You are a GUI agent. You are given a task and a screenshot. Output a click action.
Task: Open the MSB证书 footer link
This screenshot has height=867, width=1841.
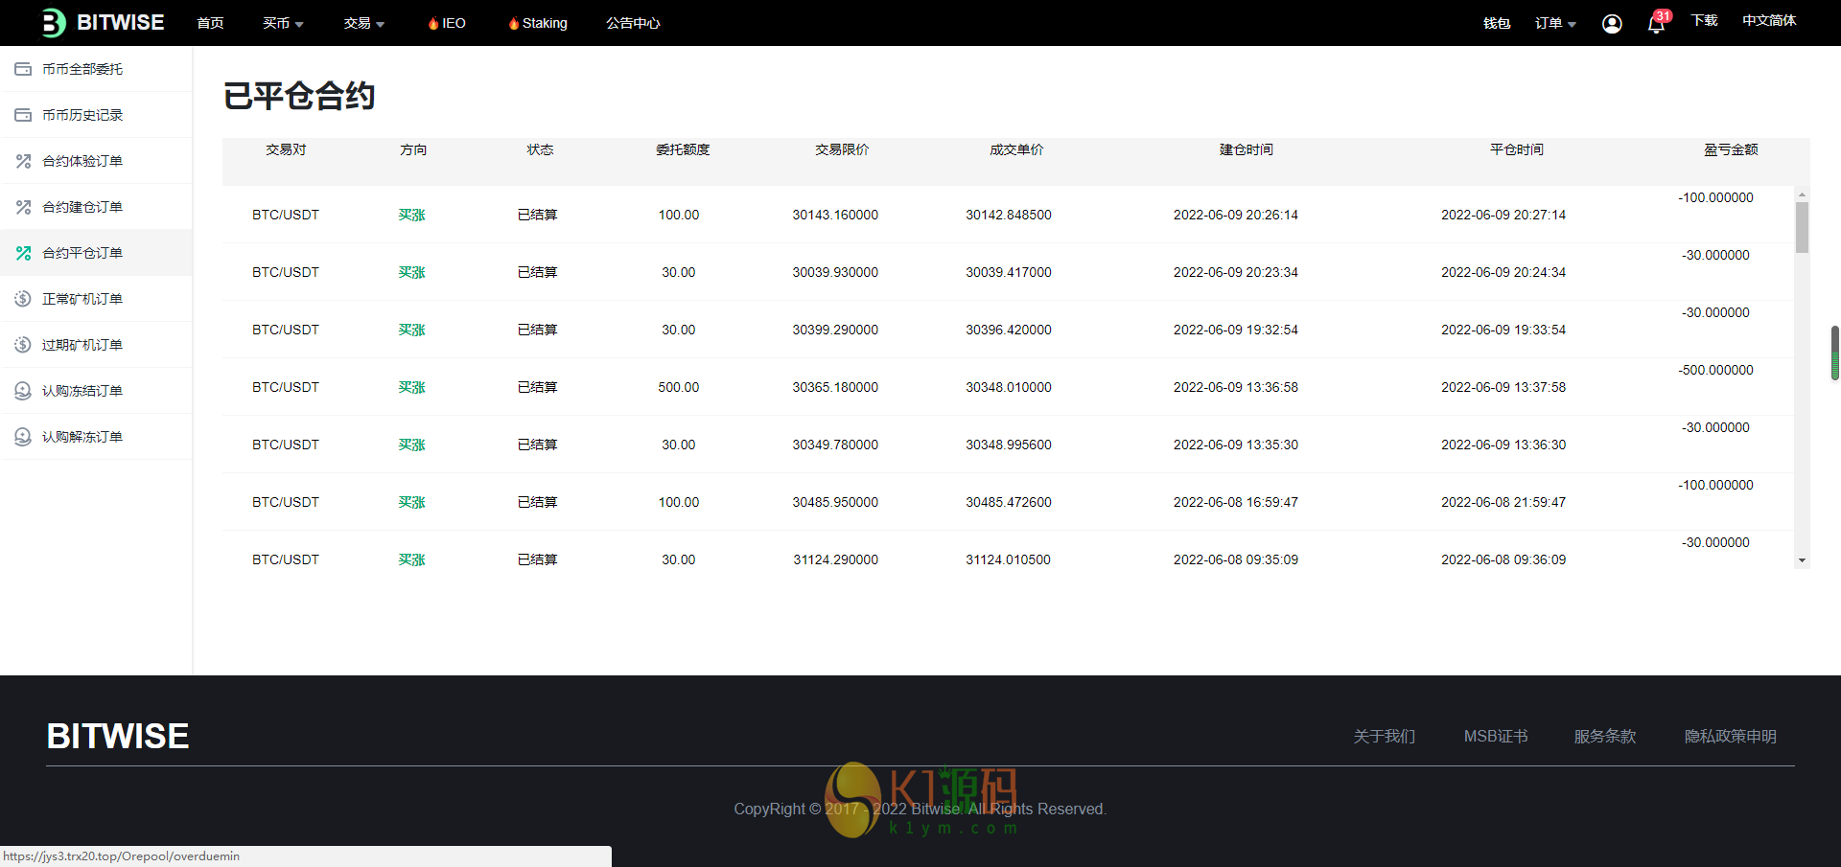[1496, 737]
